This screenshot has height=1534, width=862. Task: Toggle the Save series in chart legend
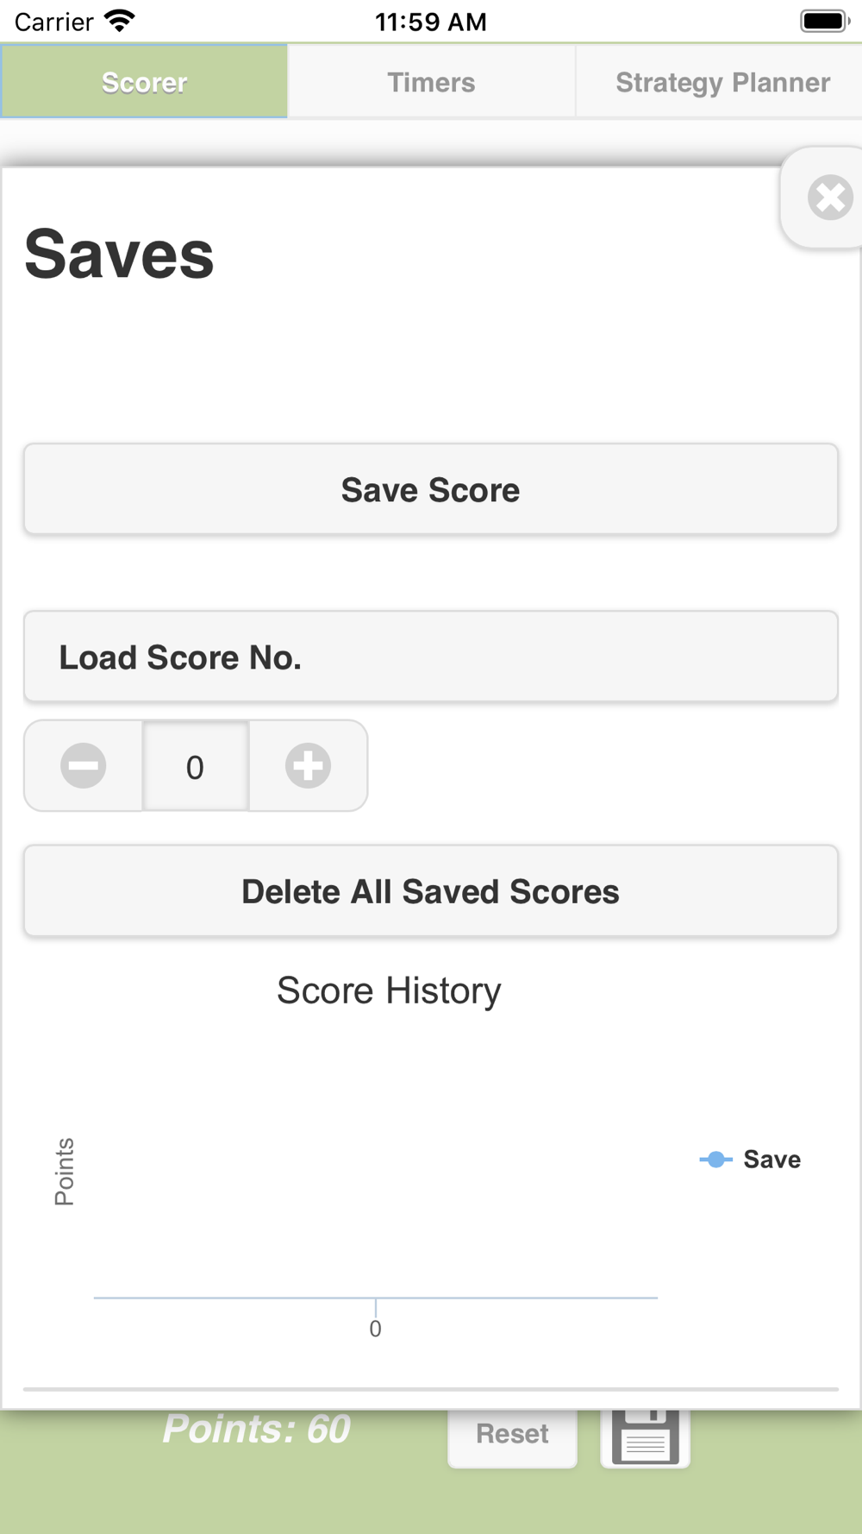point(750,1159)
